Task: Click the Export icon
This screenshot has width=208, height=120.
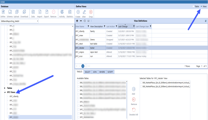Action: tap(47, 12)
